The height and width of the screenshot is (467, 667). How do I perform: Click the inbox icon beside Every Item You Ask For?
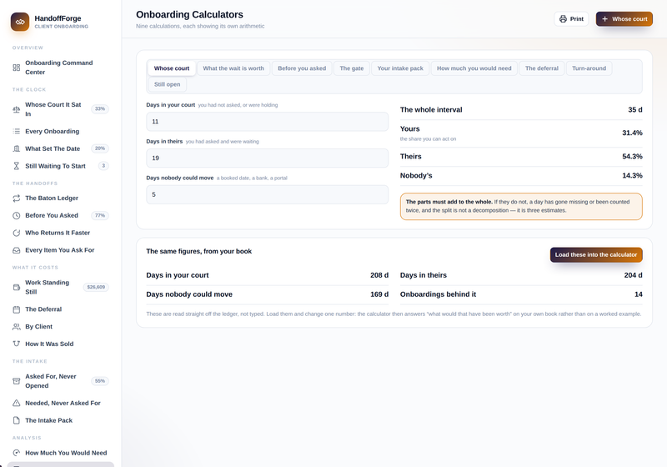click(16, 250)
